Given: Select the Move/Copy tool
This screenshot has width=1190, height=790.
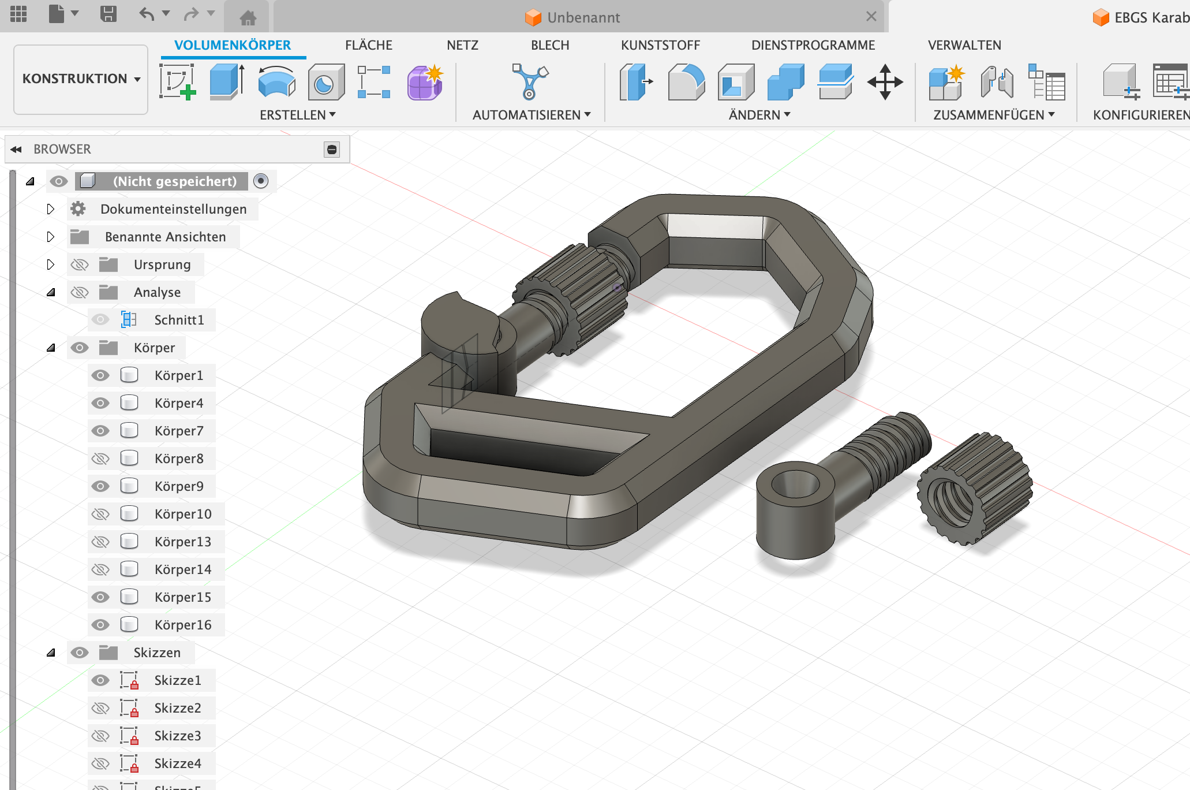Looking at the screenshot, I should [885, 83].
